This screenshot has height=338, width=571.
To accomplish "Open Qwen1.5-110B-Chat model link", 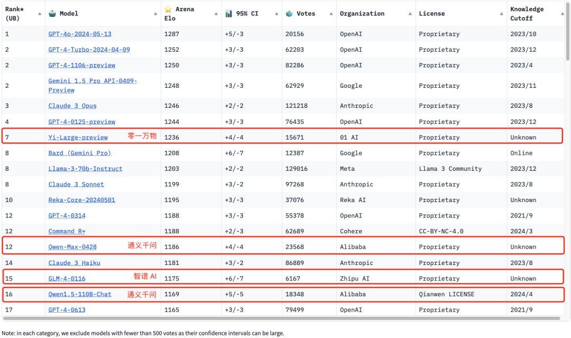I will tap(80, 294).
